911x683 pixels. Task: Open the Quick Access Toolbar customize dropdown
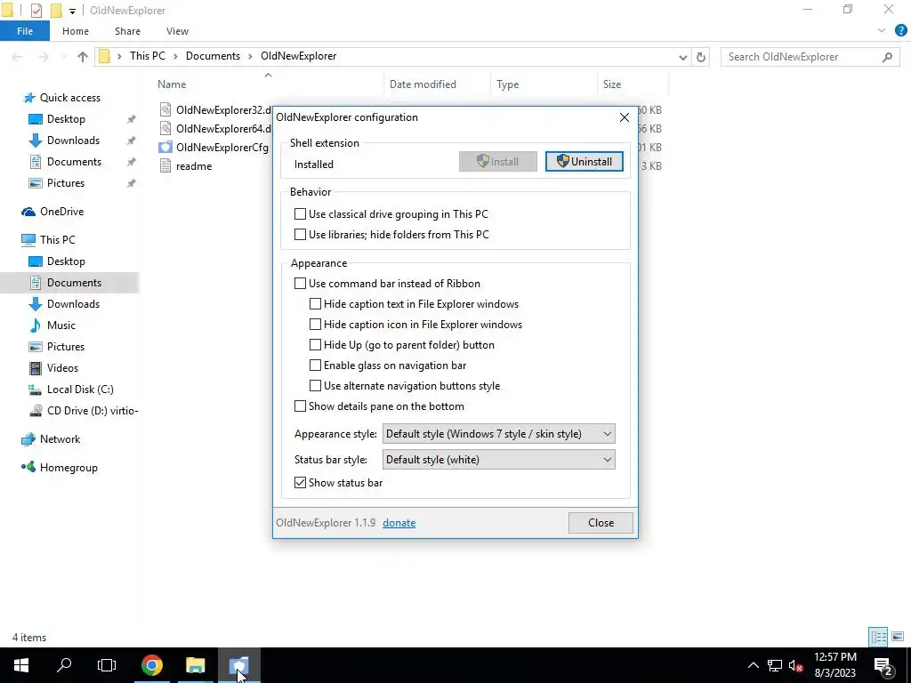point(72,11)
